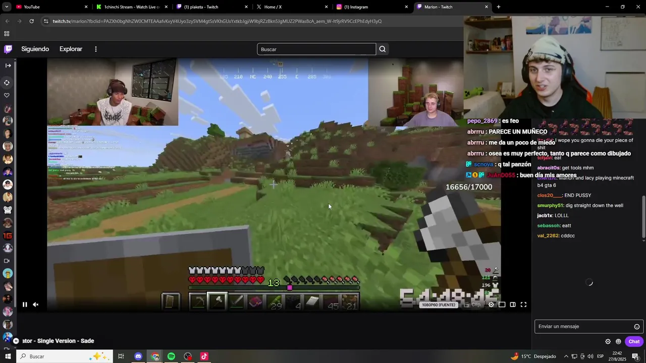Screen dimensions: 646x363
Task: Unmute the stream player volume
Action: [x=36, y=305]
